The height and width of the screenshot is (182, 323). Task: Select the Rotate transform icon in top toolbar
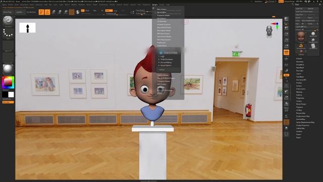(66, 12)
